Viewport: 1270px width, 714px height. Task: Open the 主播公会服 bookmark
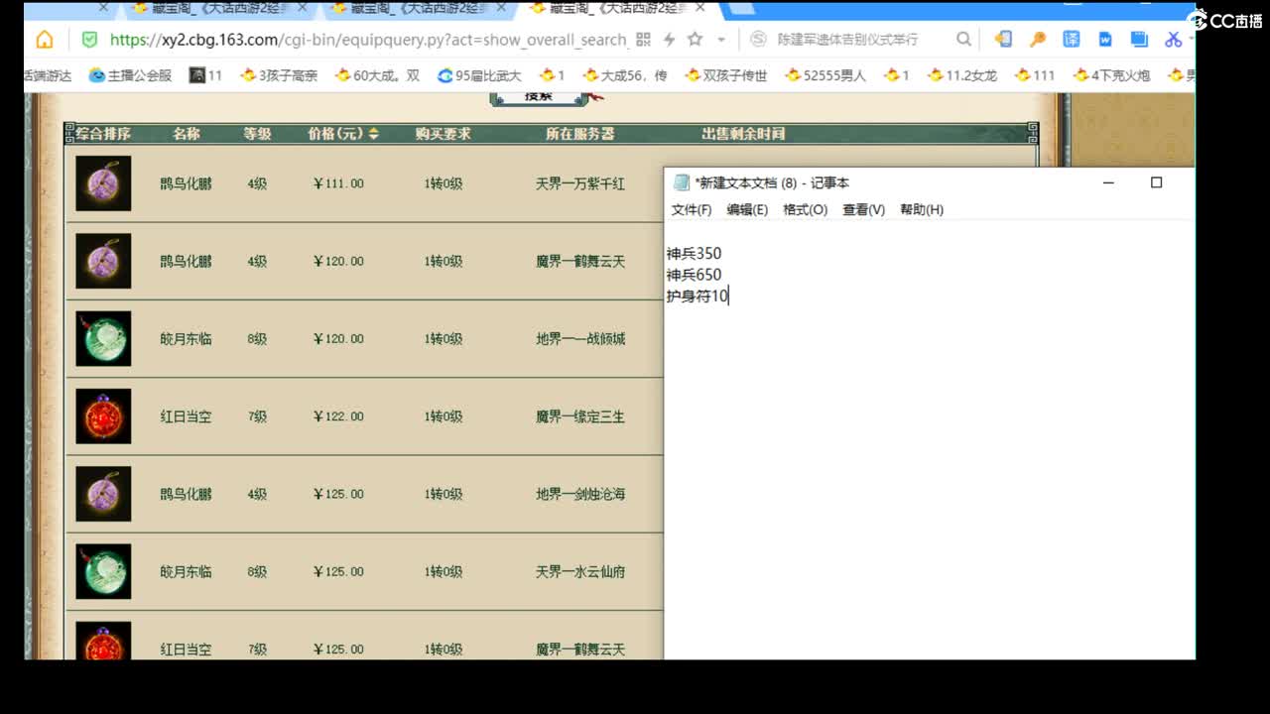[130, 75]
